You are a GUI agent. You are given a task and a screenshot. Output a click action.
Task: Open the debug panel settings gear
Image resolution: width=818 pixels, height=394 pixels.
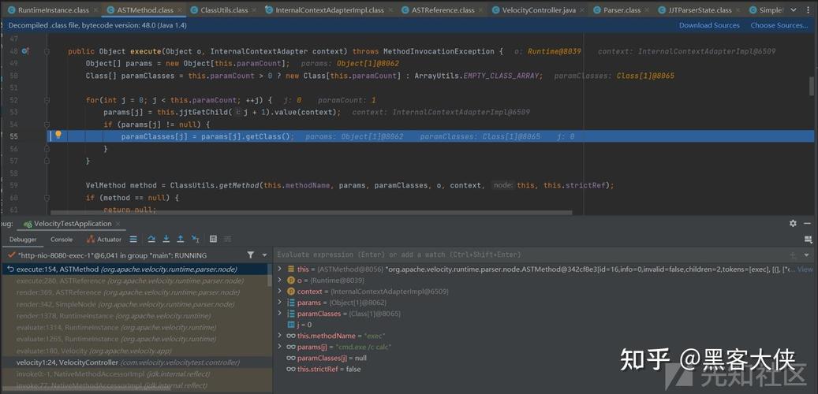(793, 223)
